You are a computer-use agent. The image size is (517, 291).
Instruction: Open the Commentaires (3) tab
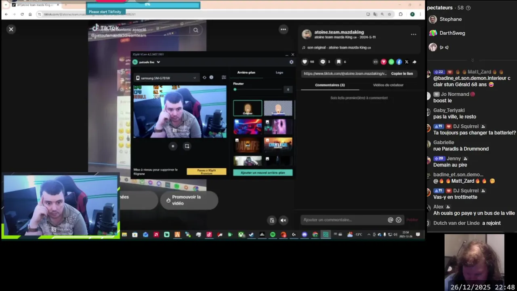[330, 85]
